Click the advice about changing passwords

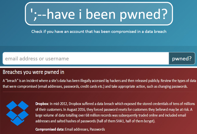(149, 87)
